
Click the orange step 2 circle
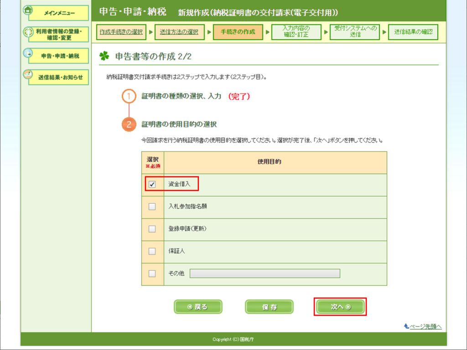(x=129, y=124)
